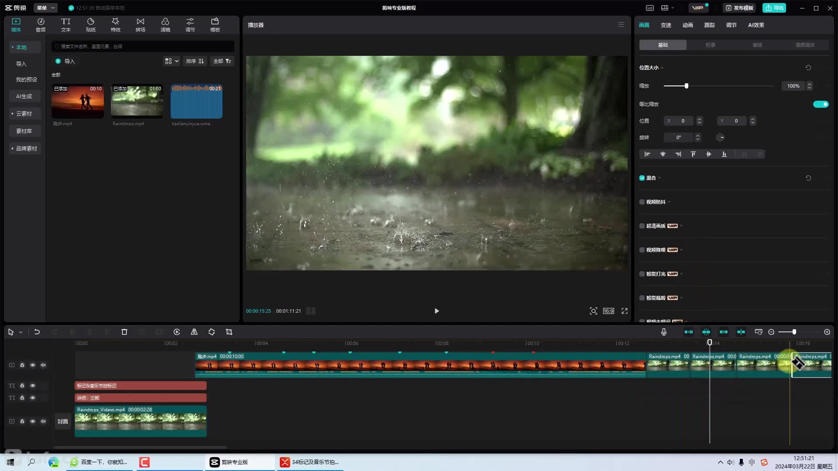This screenshot has width=838, height=471.
Task: Click the reverse playback icon in timeline toolbar
Action: coord(177,332)
